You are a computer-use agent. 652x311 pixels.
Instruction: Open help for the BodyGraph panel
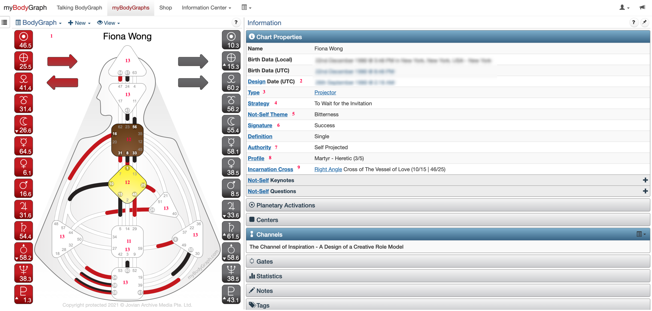236,22
